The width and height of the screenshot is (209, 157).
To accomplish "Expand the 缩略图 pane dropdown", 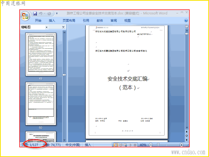I will point(47,27).
